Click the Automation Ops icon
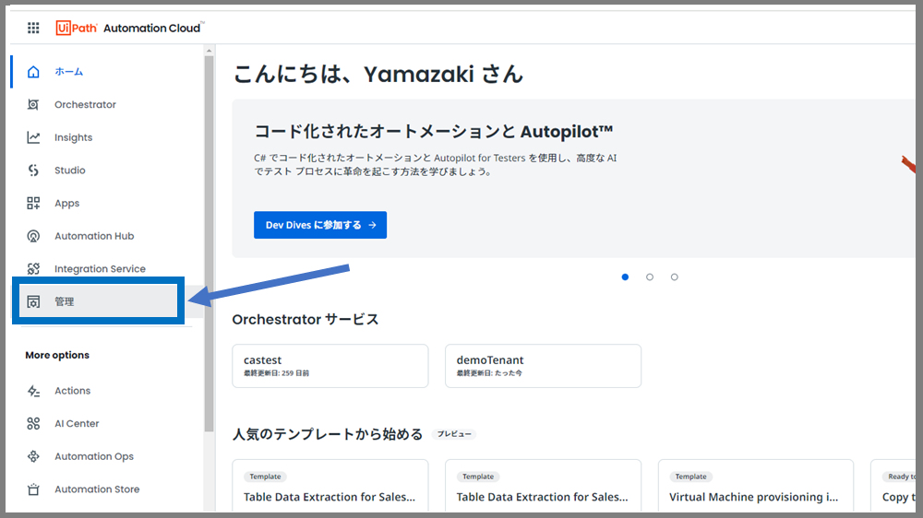This screenshot has width=923, height=518. [x=33, y=456]
